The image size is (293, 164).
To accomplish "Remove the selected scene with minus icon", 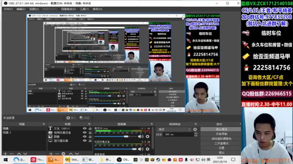I will (12, 153).
